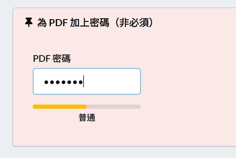Click the grey page background below the card
Screen dimensions: 236x158
[x=118, y=153]
